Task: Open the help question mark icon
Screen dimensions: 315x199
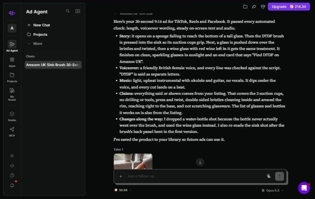Action: click(x=12, y=175)
